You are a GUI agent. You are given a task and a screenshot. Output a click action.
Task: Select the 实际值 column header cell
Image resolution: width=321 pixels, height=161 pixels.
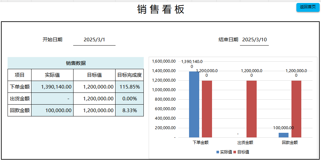(53, 75)
